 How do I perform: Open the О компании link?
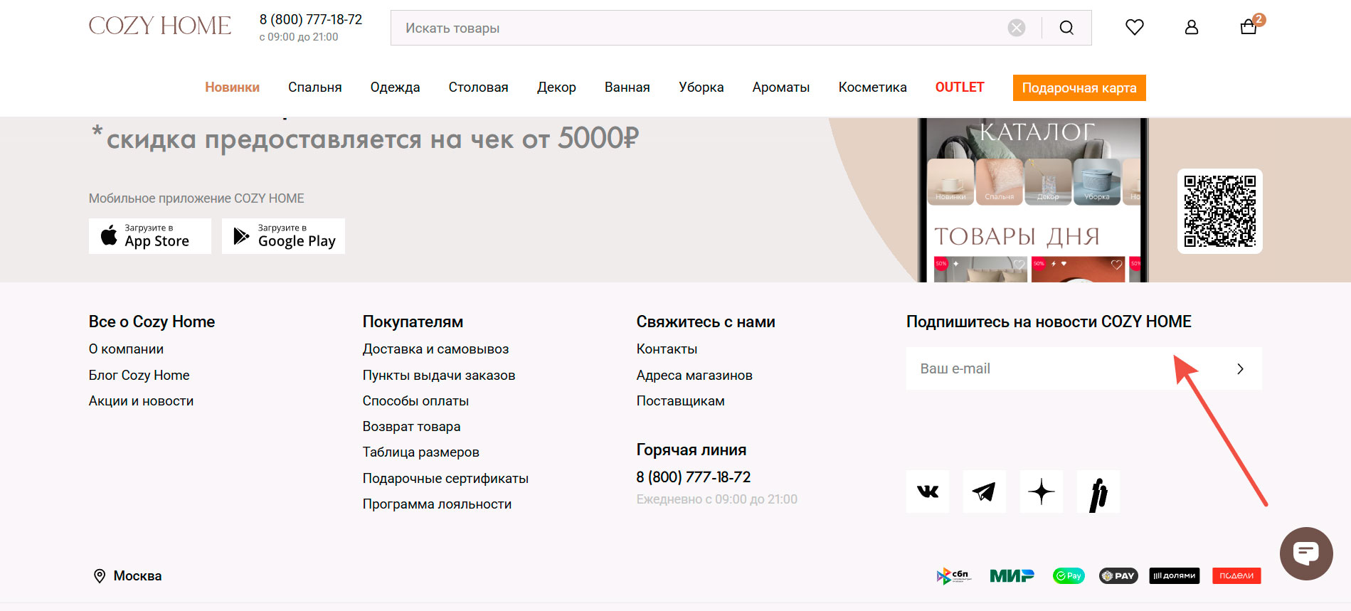126,349
